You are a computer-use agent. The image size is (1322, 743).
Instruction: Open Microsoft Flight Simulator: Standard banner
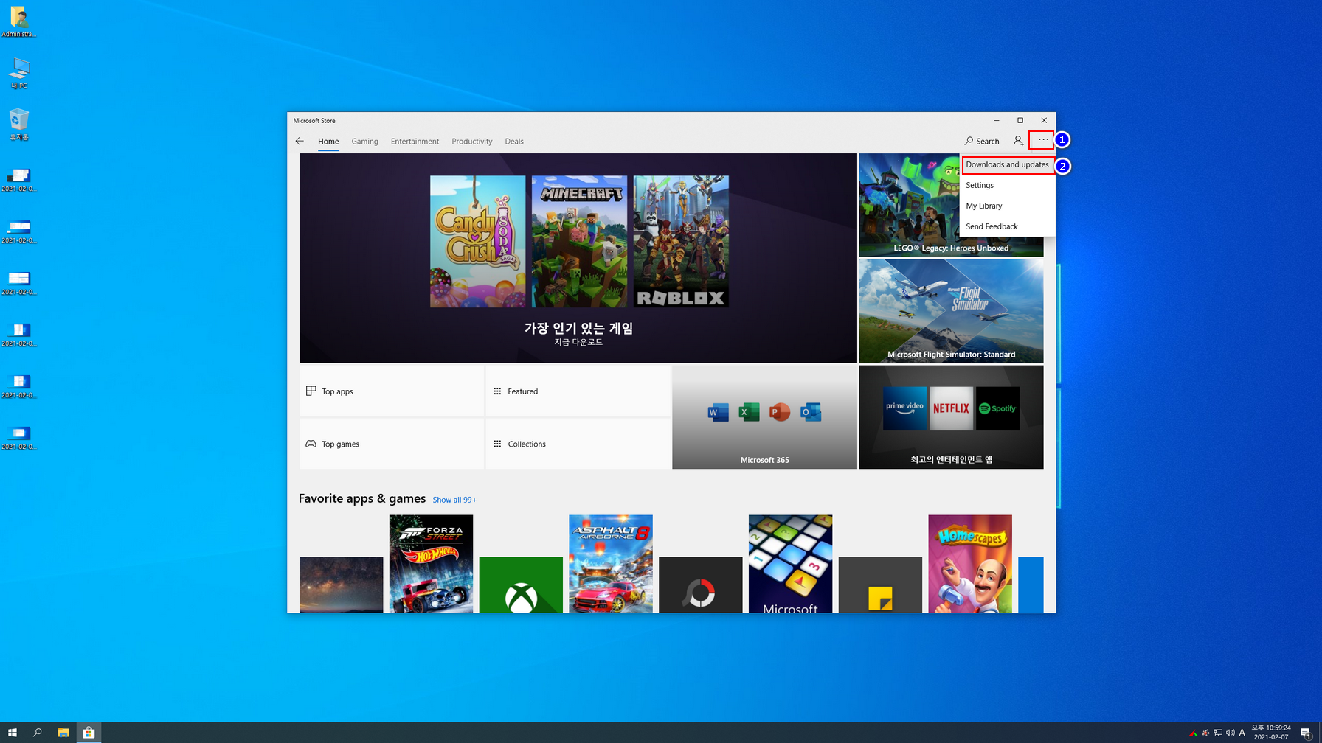click(951, 310)
